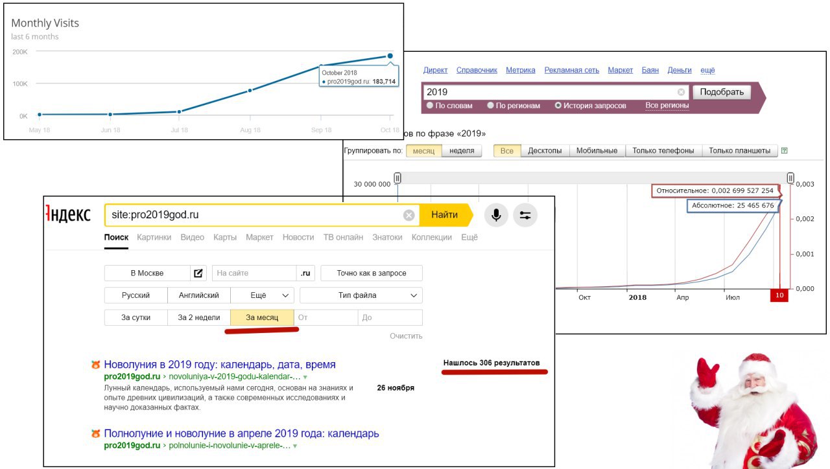Image resolution: width=830 pixels, height=469 pixels.
Task: Open Маркет tab in Yandex search
Action: click(x=259, y=237)
